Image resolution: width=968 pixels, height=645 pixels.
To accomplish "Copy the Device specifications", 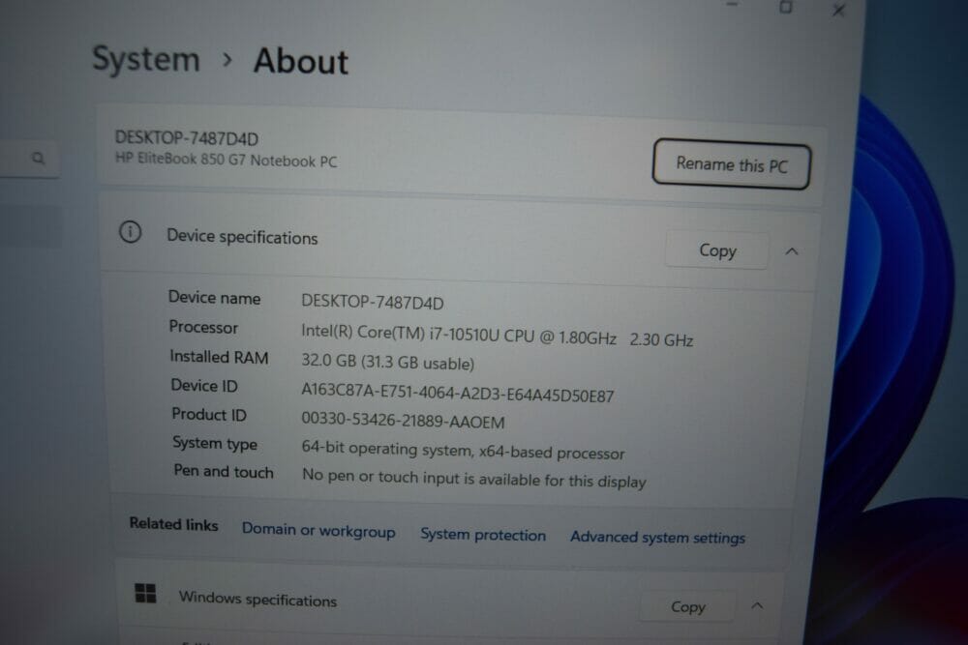I will tap(716, 250).
